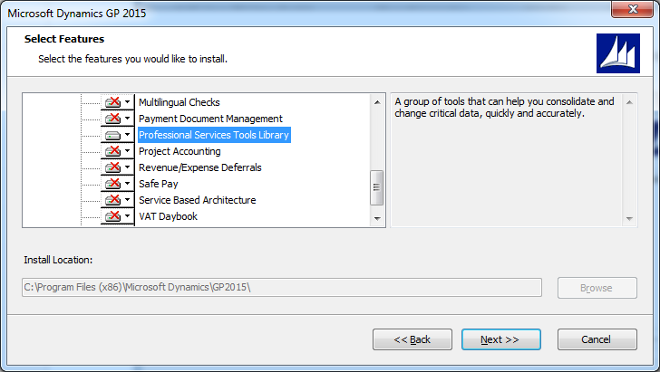Click the Safe Pay feature icon
Screen dimensions: 660x372
(112, 184)
